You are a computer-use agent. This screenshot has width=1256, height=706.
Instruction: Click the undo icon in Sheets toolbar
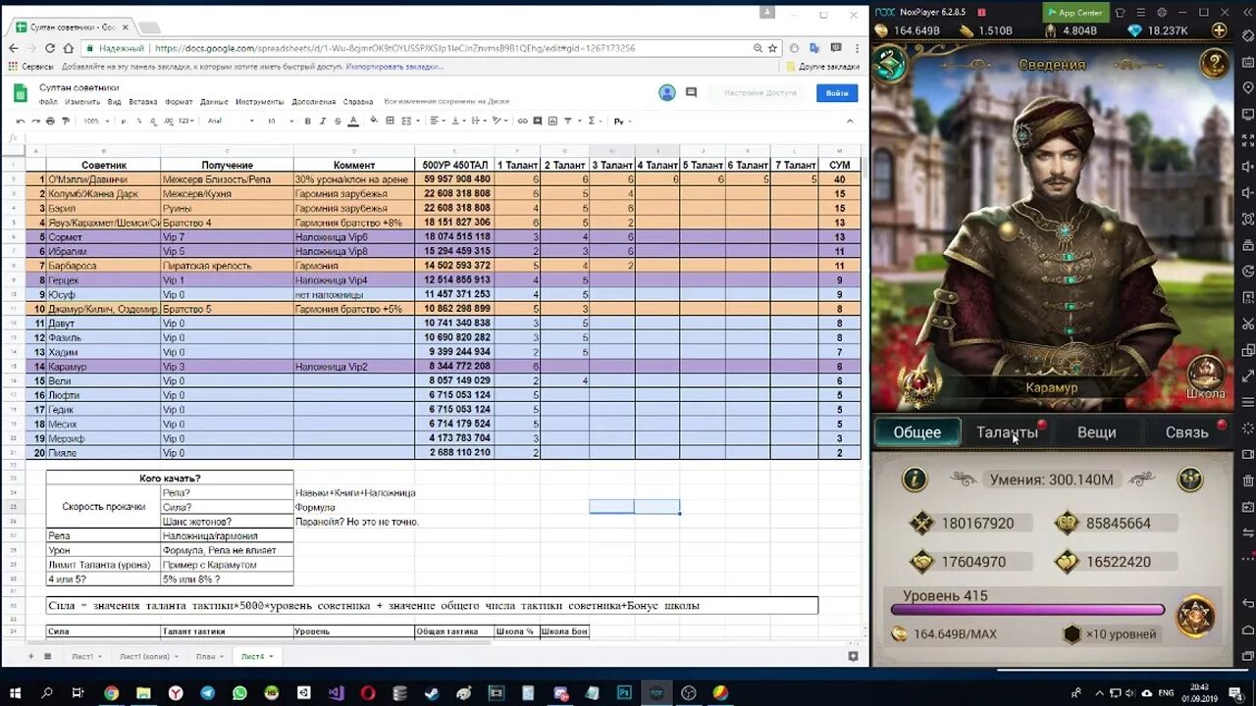click(22, 121)
